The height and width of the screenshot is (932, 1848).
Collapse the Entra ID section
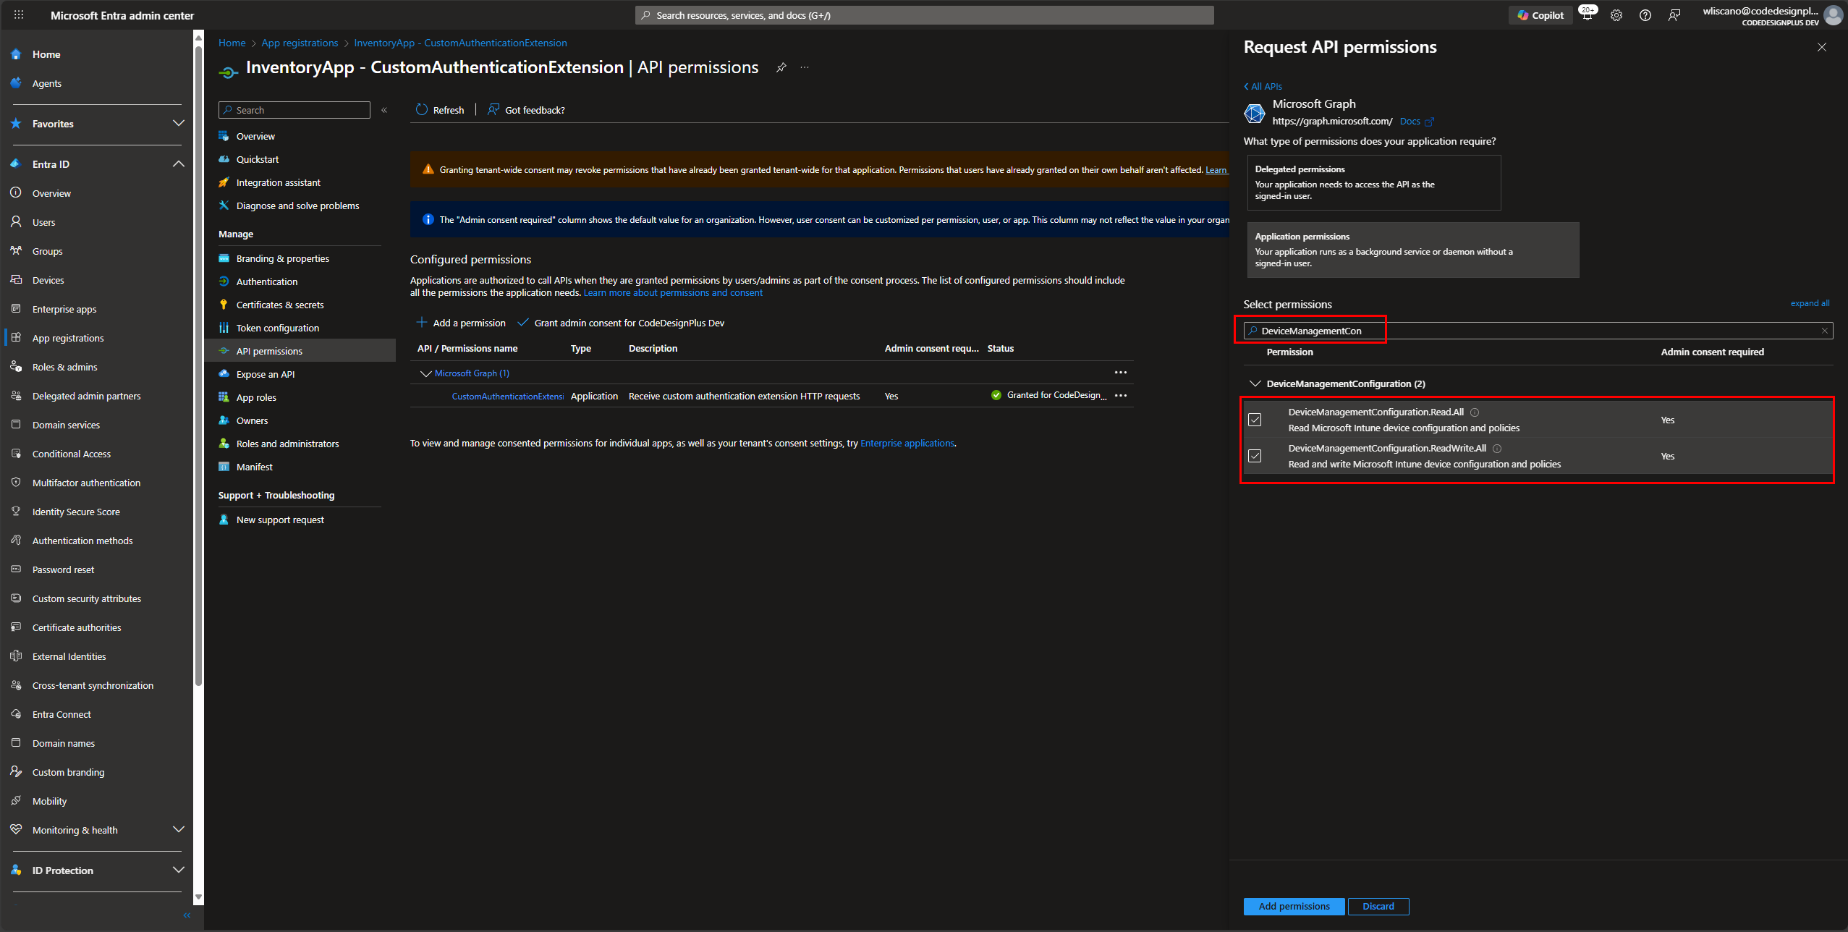178,164
